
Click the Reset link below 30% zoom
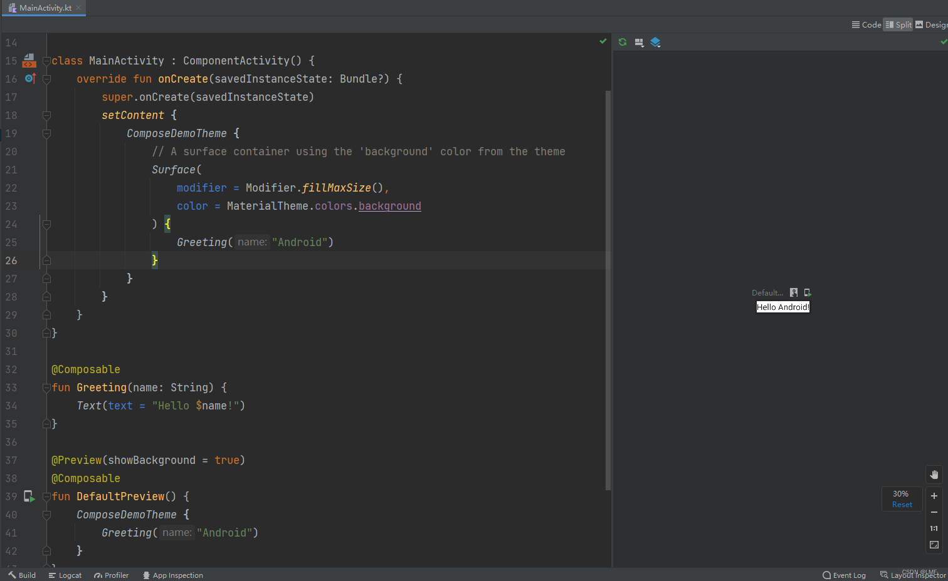tap(902, 505)
